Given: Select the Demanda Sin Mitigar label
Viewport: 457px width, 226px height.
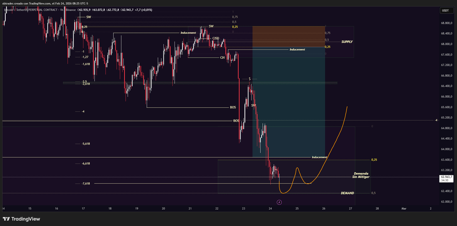Looking at the screenshot, I should click(361, 175).
